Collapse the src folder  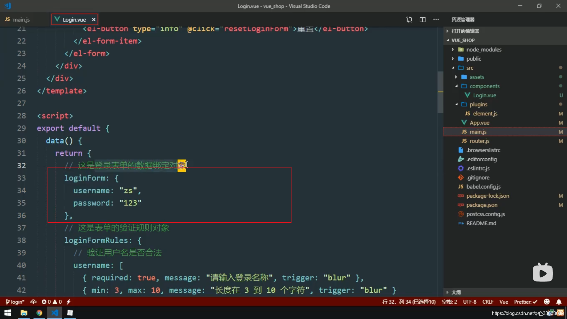453,68
